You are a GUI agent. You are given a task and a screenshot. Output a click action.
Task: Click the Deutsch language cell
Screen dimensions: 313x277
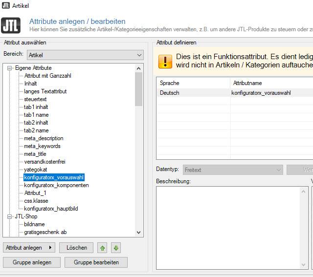tap(194, 93)
